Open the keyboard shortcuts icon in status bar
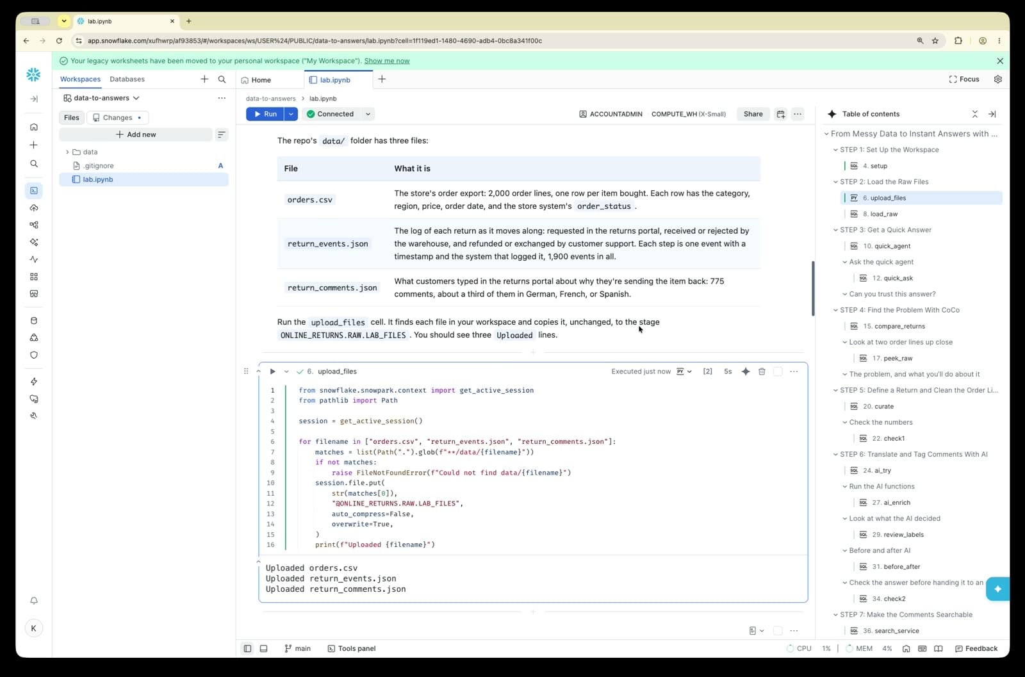Viewport: 1025px width, 677px height. [922, 649]
